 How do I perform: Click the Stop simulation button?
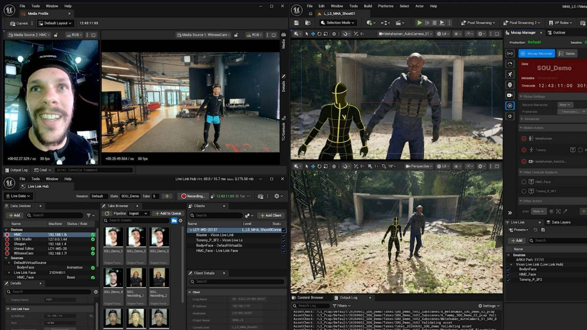click(434, 22)
